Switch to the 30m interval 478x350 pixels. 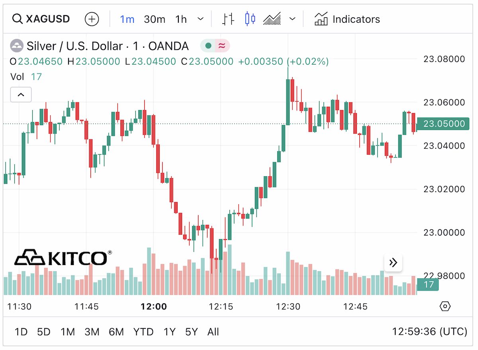point(155,19)
